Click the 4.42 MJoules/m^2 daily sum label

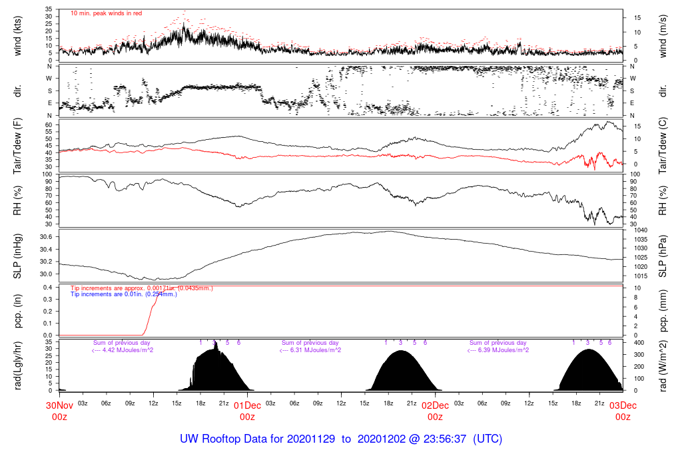tap(123, 350)
